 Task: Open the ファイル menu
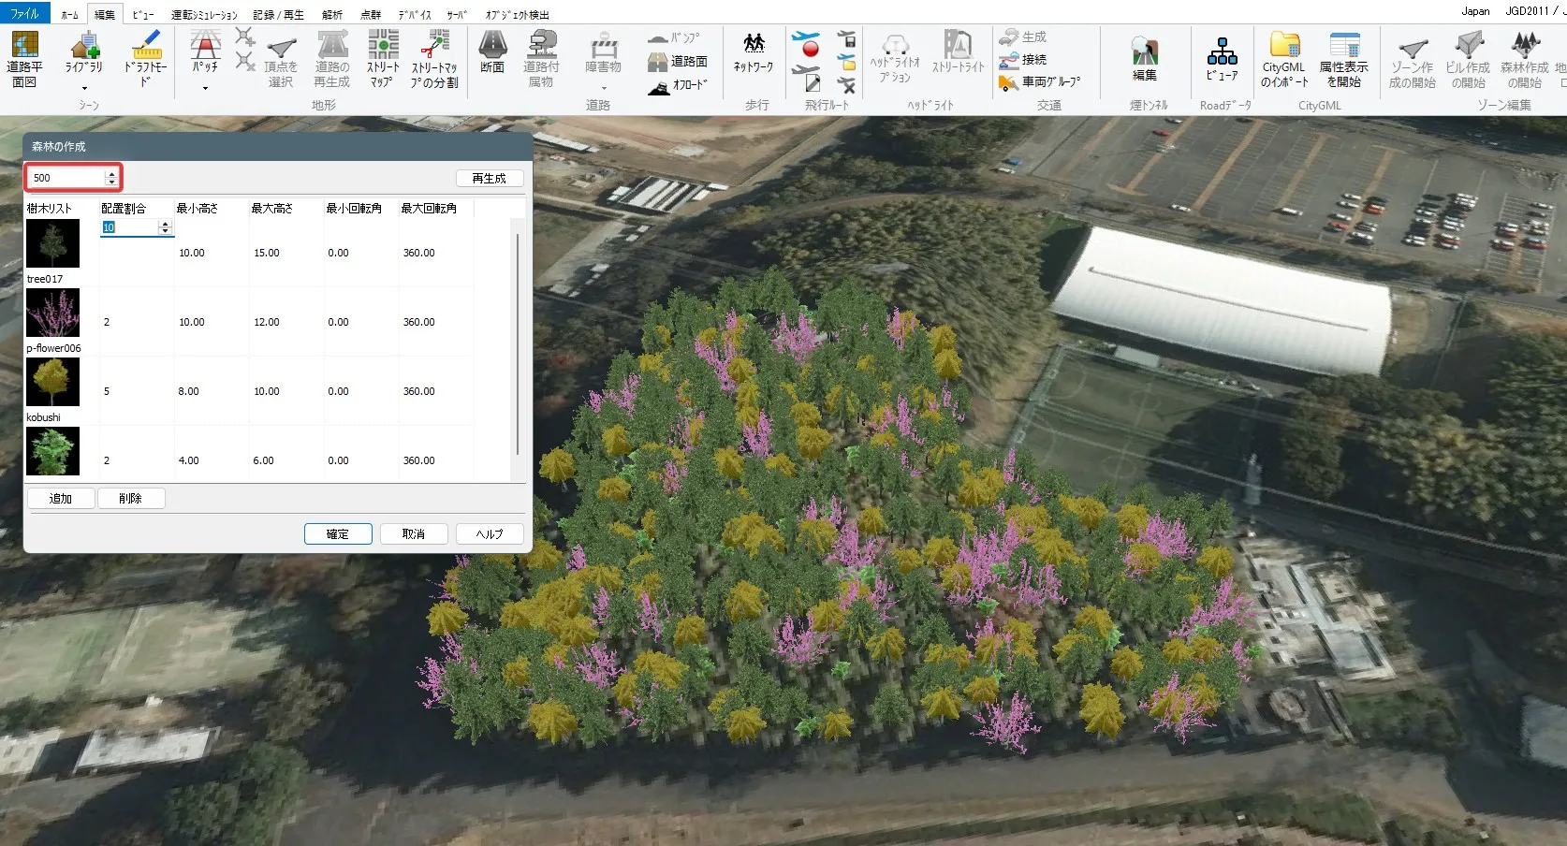[x=24, y=13]
